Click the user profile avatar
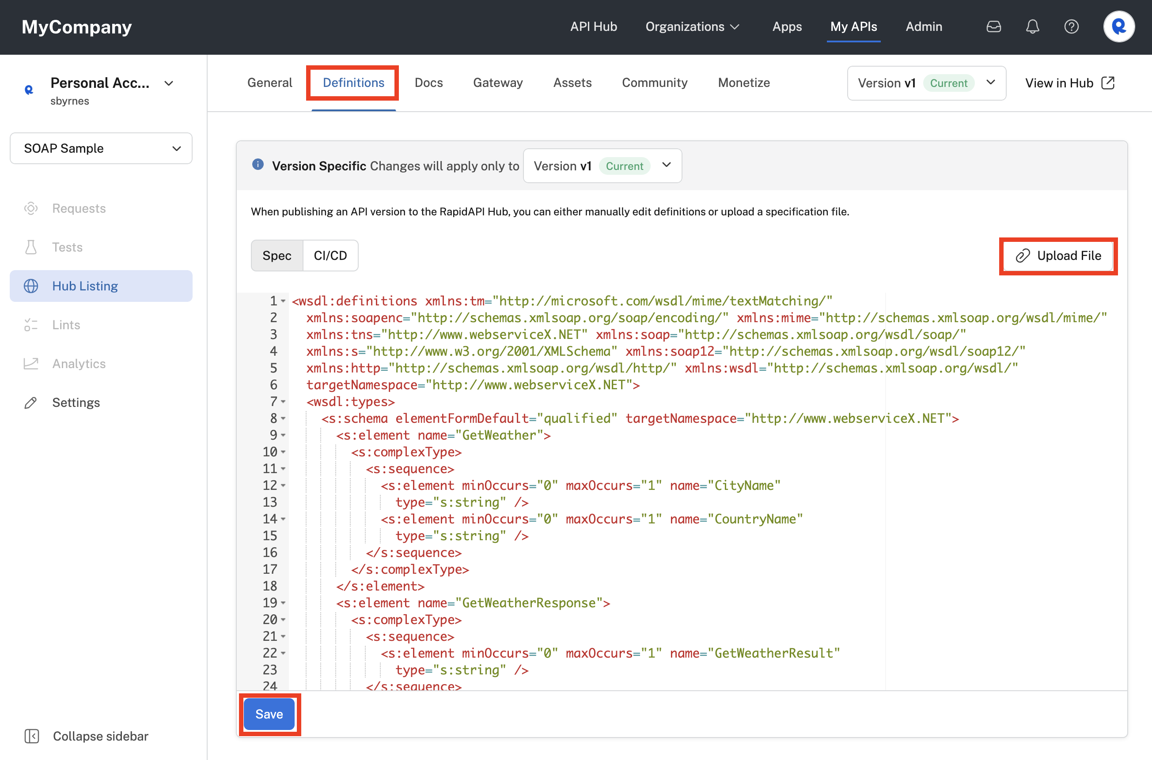Viewport: 1152px width, 760px height. 1118,26
